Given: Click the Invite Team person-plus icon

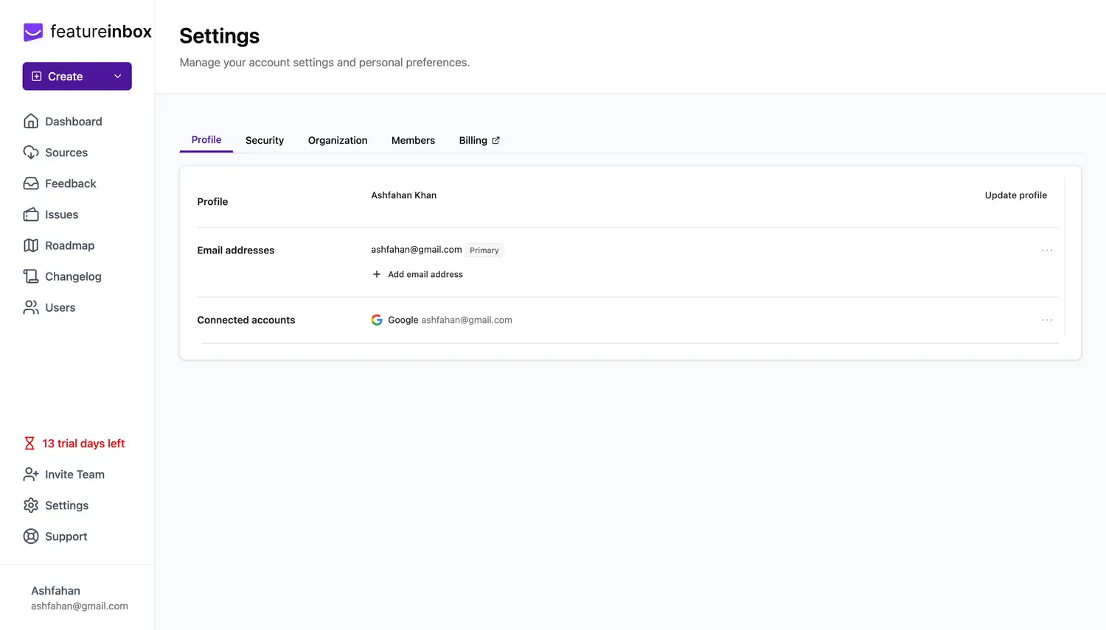Looking at the screenshot, I should point(31,475).
